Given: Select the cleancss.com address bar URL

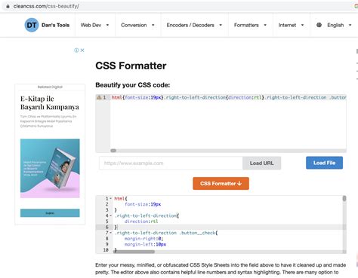Looking at the screenshot, I should [x=46, y=6].
